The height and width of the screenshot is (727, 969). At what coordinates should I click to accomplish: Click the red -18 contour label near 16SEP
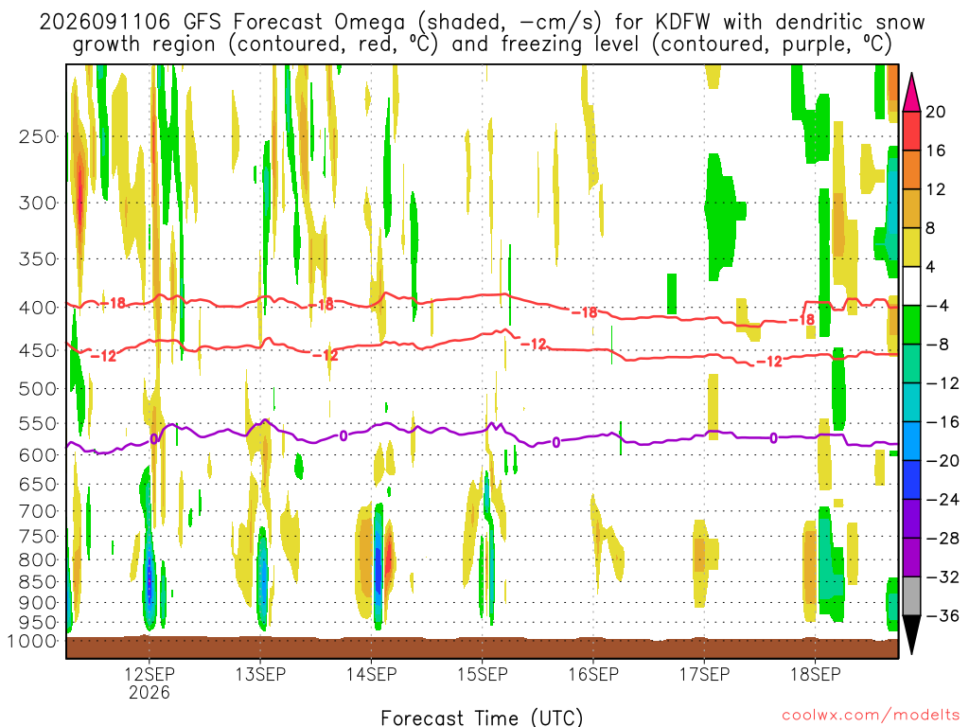tap(585, 312)
